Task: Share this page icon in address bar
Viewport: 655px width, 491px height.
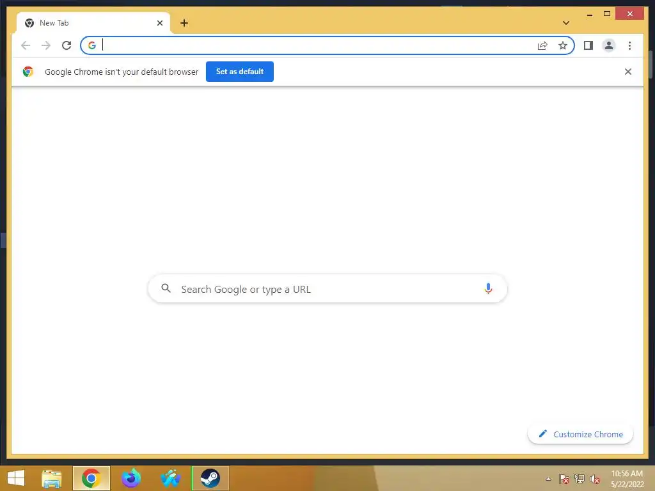Action: [542, 45]
